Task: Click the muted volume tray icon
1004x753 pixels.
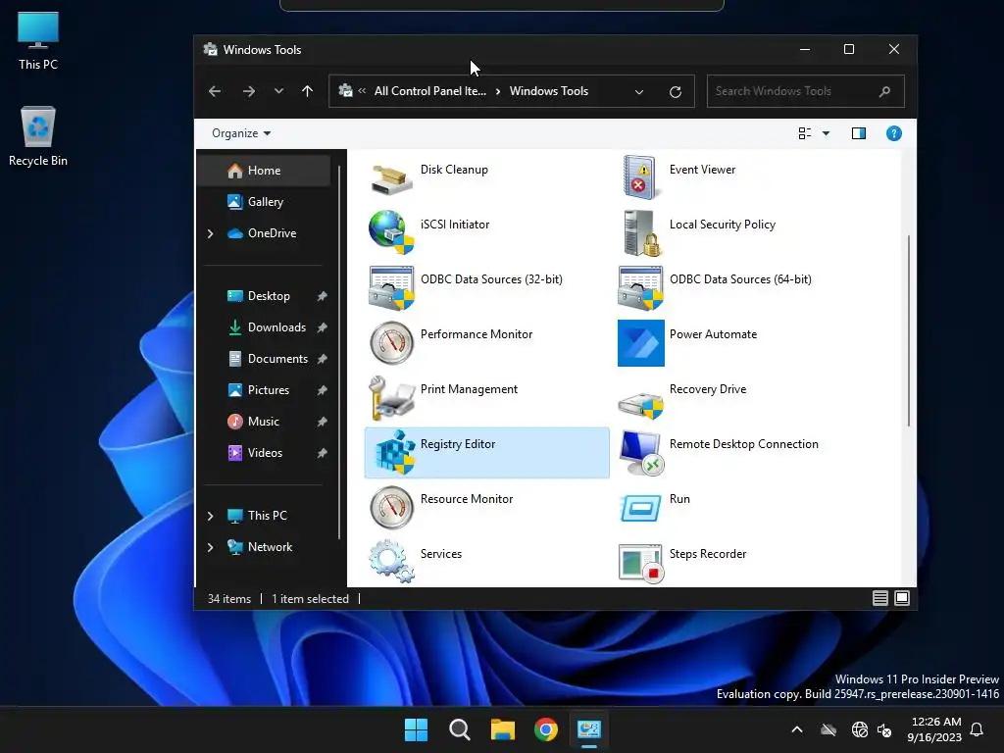Action: (x=885, y=729)
